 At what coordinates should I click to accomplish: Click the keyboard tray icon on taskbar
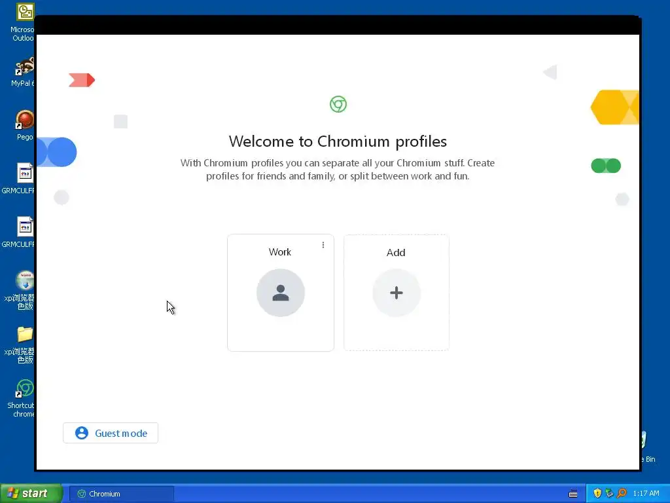tap(573, 494)
